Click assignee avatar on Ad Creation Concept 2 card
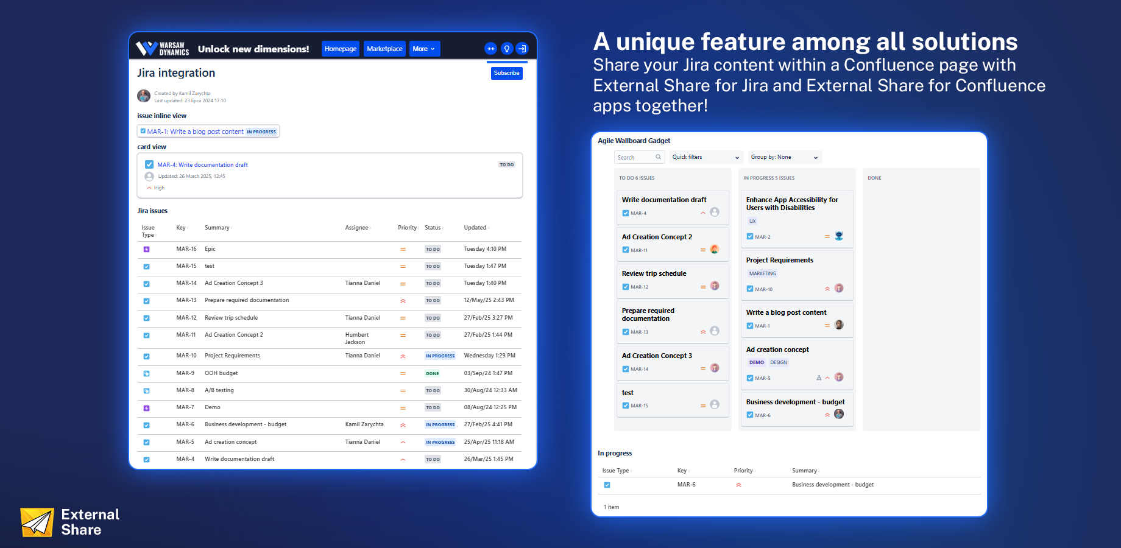Screen dimensions: 1121x548 (715, 249)
